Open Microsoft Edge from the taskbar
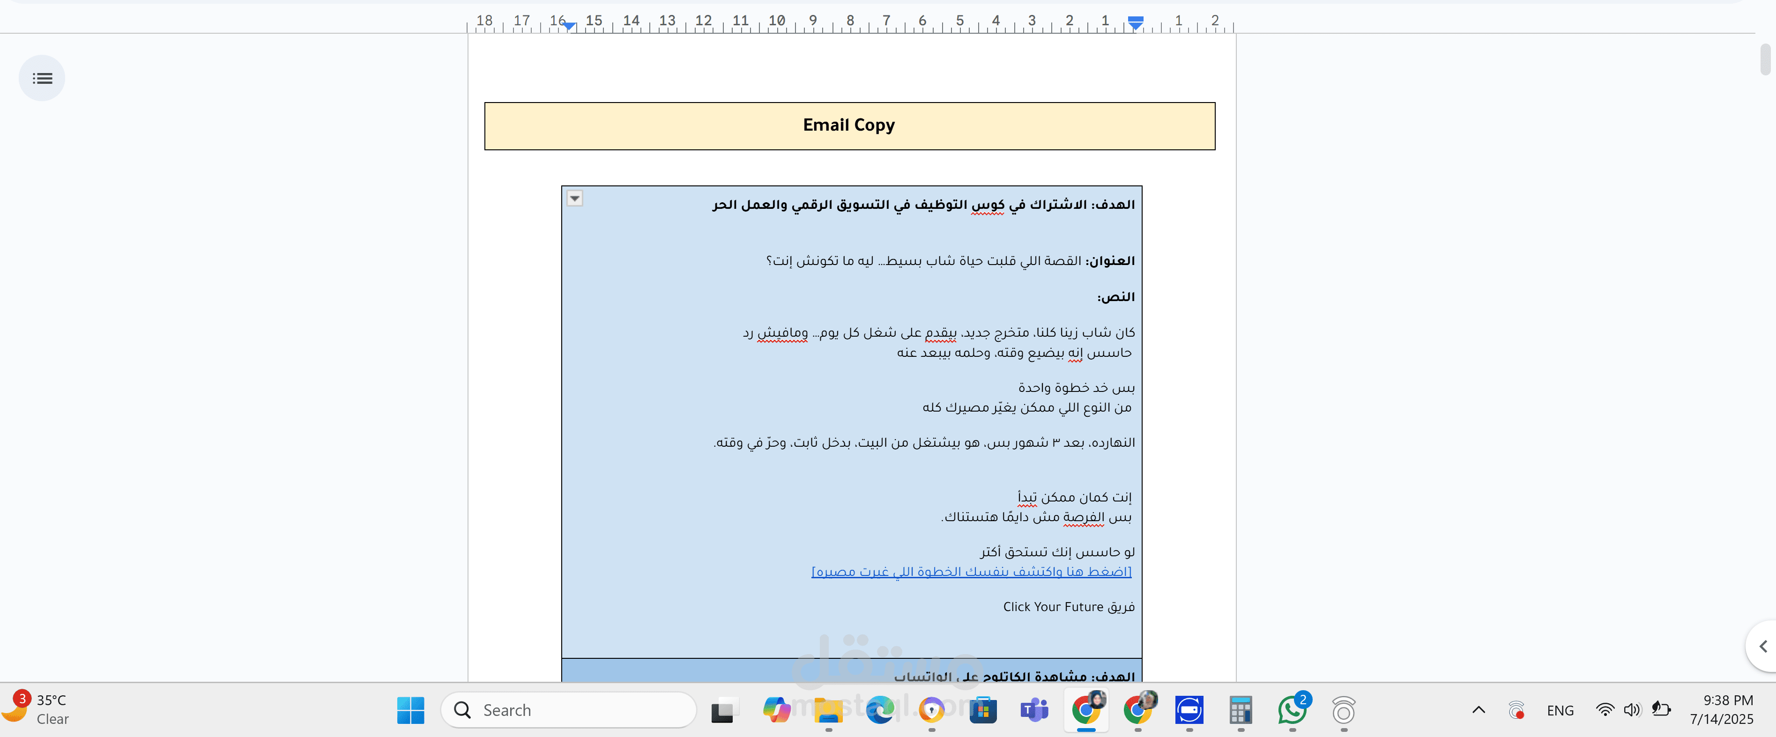Image resolution: width=1776 pixels, height=737 pixels. pyautogui.click(x=880, y=710)
